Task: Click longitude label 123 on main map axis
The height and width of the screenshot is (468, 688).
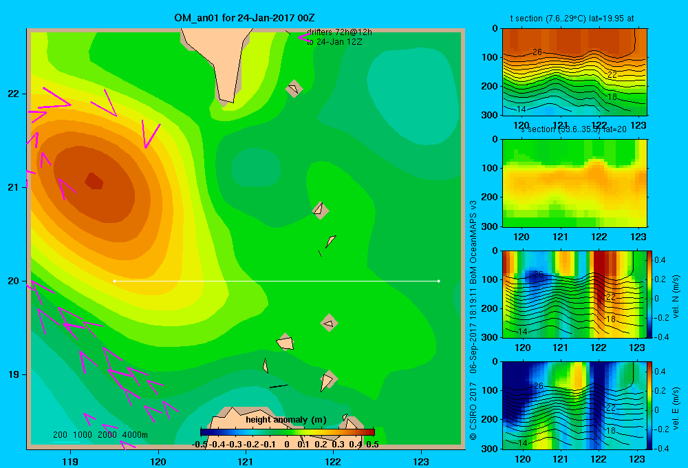Action: coord(421,461)
